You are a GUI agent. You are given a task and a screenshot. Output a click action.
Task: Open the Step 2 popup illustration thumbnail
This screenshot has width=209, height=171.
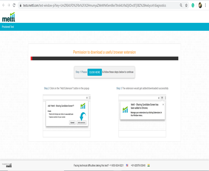67,116
